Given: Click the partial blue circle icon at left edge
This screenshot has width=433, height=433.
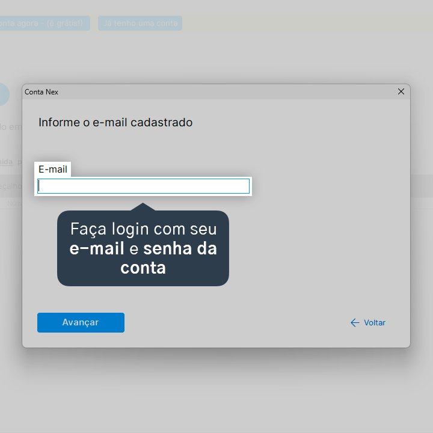Looking at the screenshot, I should coord(4,94).
